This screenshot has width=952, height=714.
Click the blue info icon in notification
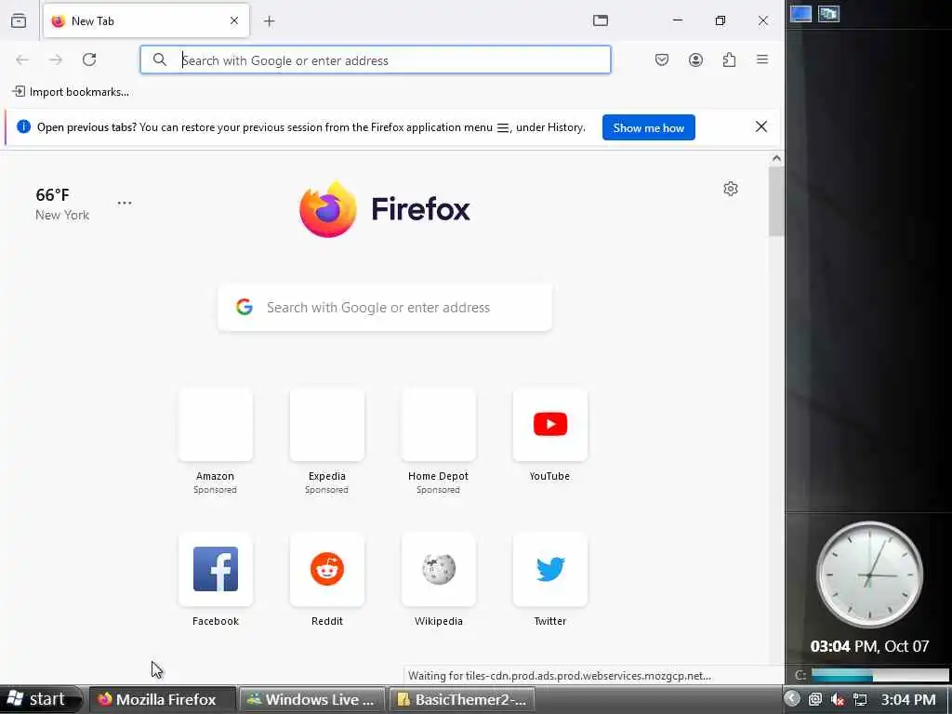point(23,126)
